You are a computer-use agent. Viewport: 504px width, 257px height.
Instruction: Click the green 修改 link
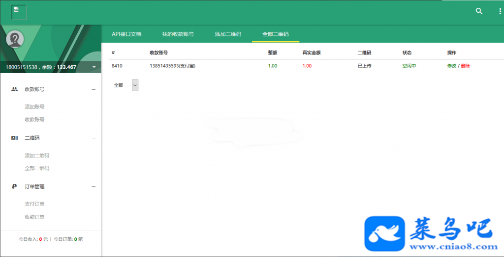(x=452, y=66)
